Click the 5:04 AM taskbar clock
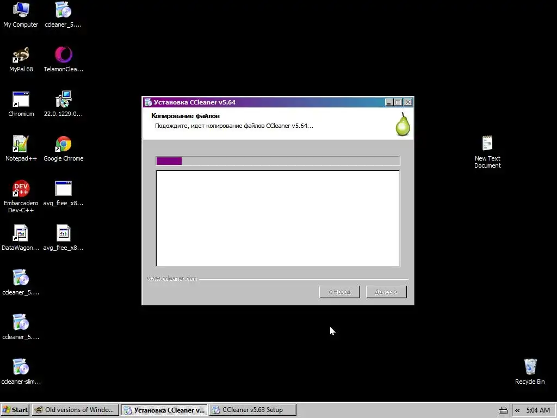Screen dimensions: 557x418 (x=538, y=410)
